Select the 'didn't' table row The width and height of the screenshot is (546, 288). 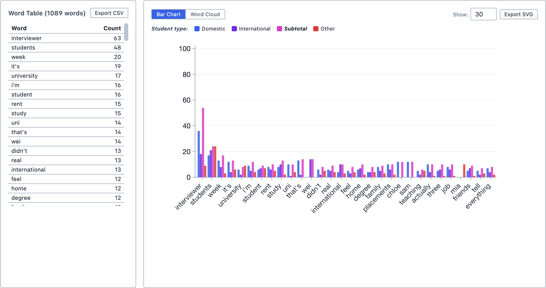pyautogui.click(x=66, y=151)
